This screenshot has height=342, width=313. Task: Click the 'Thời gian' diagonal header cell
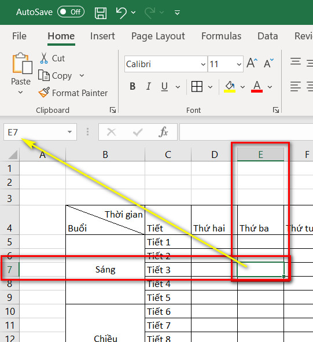tap(105, 220)
